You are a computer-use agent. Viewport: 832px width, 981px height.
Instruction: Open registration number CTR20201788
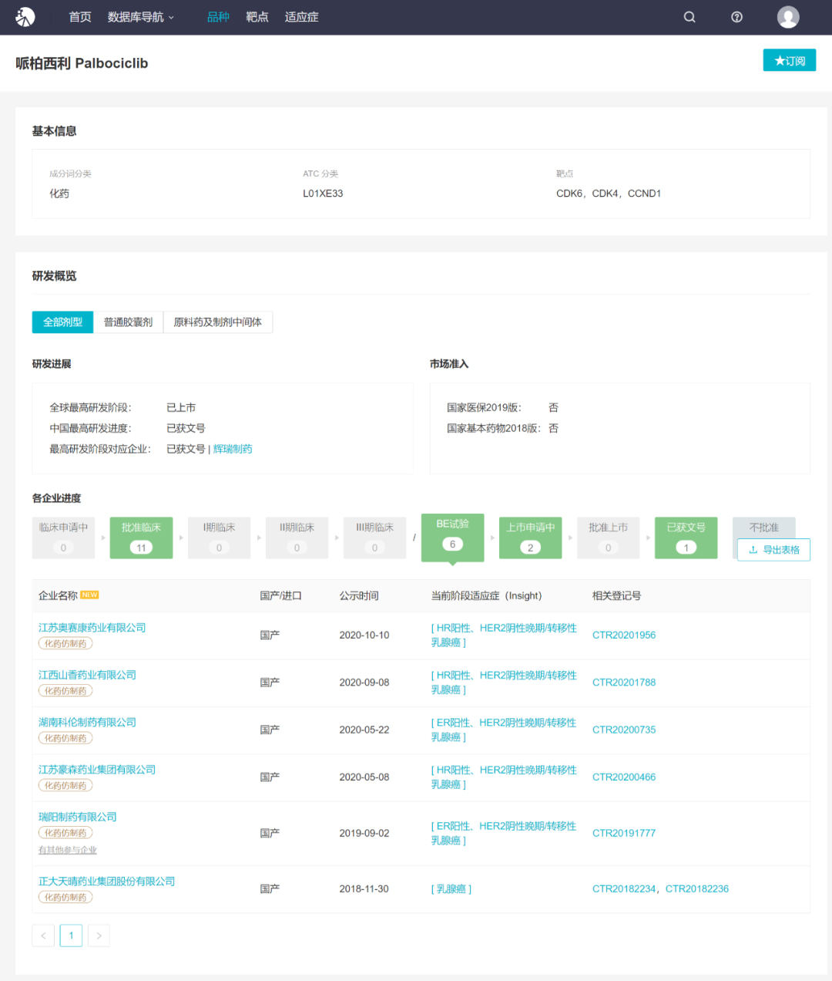tap(624, 683)
